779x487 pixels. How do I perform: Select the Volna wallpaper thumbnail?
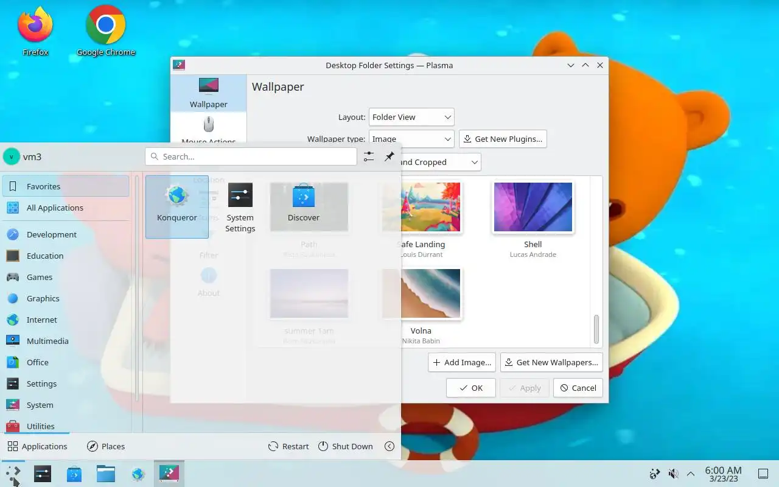coord(421,294)
